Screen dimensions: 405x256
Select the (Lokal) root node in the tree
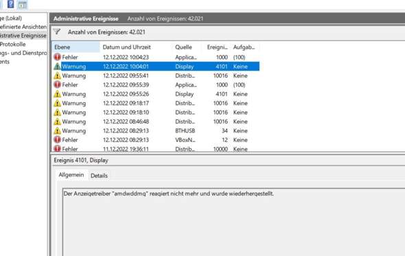[11, 18]
